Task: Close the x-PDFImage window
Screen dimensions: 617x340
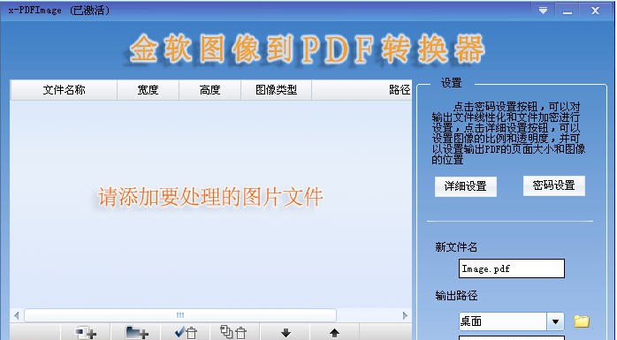Action: (x=596, y=11)
